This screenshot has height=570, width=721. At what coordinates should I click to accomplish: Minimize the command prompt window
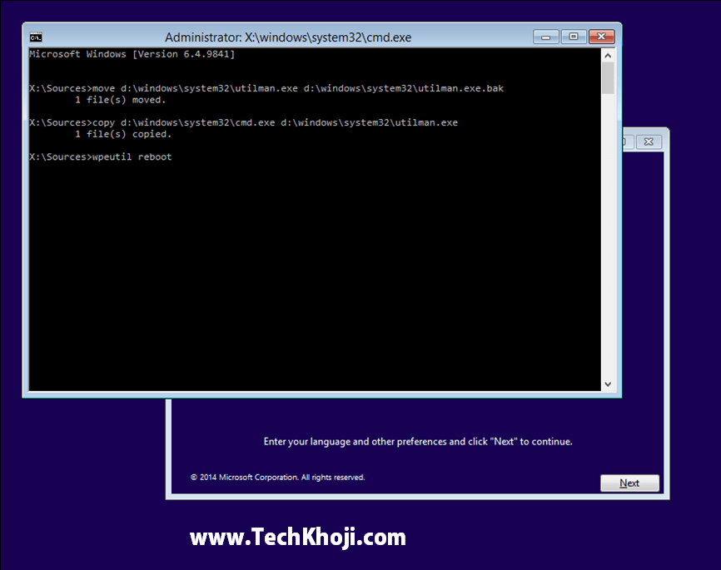click(546, 37)
